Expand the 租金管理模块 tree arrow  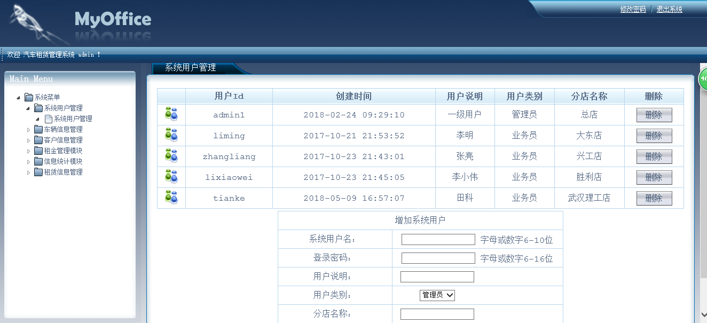pos(29,151)
